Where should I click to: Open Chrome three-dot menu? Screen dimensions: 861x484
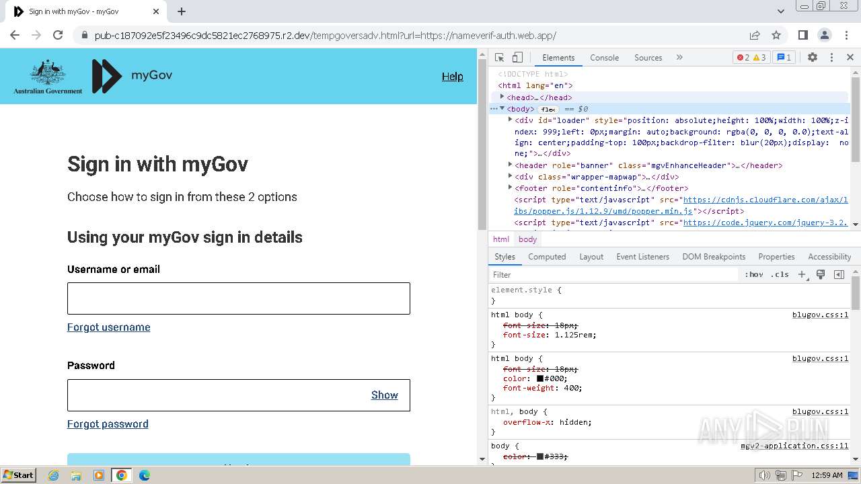click(x=846, y=35)
